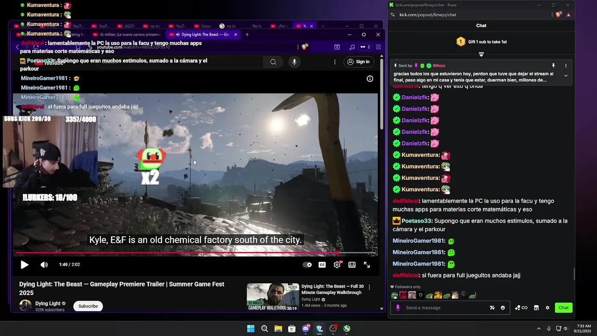This screenshot has width=597, height=336.
Task: Open a new tab in YouTube browser window
Action: click(x=247, y=35)
